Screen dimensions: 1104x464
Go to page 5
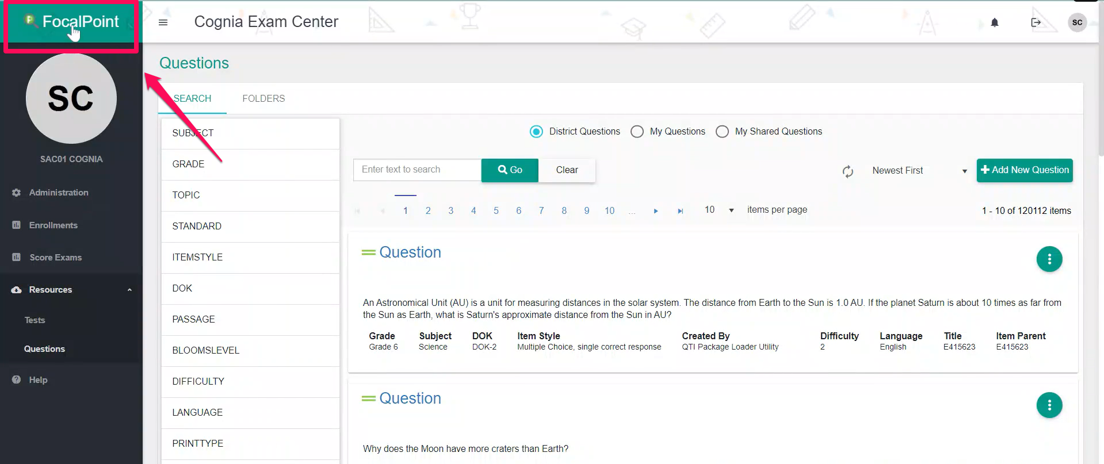496,211
